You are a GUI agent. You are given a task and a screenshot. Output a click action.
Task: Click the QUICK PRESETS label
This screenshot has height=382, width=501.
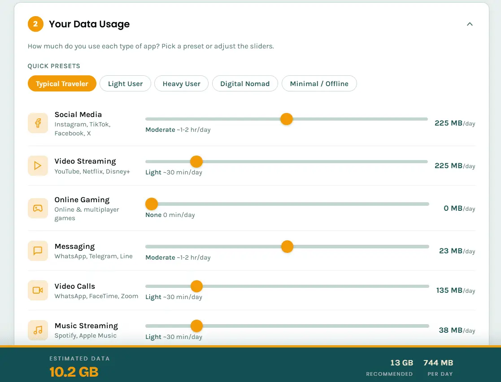coord(54,66)
